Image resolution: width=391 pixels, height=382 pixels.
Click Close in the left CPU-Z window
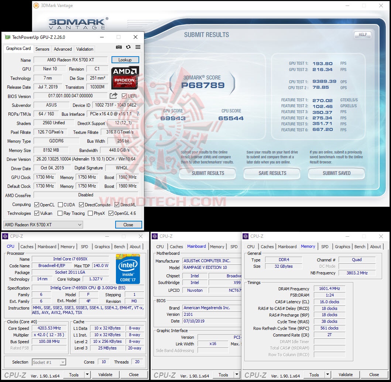click(134, 375)
